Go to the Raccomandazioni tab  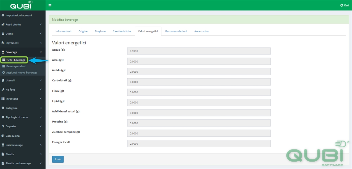click(x=176, y=31)
